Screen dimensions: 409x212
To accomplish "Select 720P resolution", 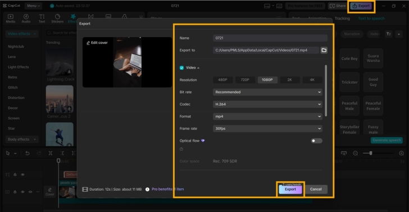I will [245, 80].
